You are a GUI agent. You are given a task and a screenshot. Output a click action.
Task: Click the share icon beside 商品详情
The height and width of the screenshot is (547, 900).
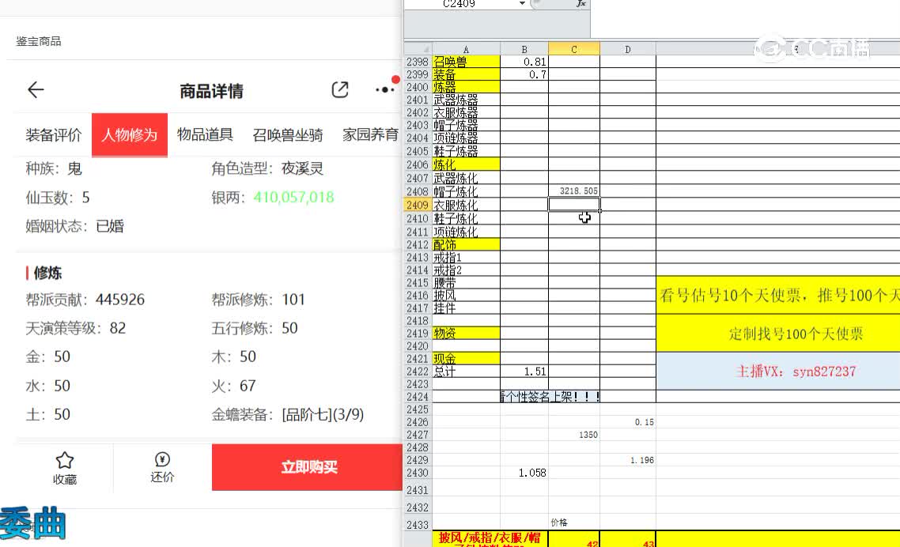pos(340,90)
